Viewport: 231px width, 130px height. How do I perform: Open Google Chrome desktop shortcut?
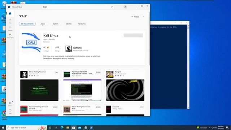[4, 115]
